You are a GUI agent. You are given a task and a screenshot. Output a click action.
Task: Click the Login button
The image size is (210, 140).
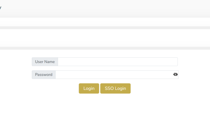[89, 89]
